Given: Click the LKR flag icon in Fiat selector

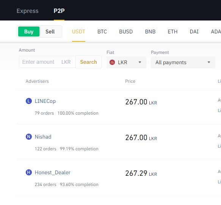Looking at the screenshot, I should tap(112, 62).
